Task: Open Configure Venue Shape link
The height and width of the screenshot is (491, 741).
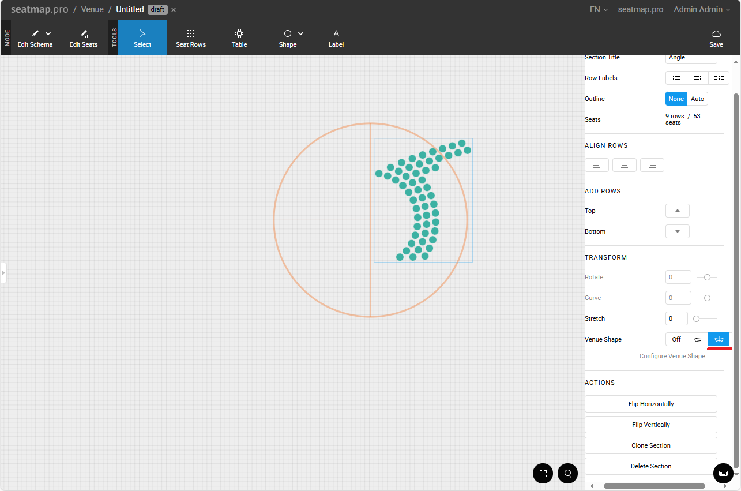Action: [x=672, y=356]
